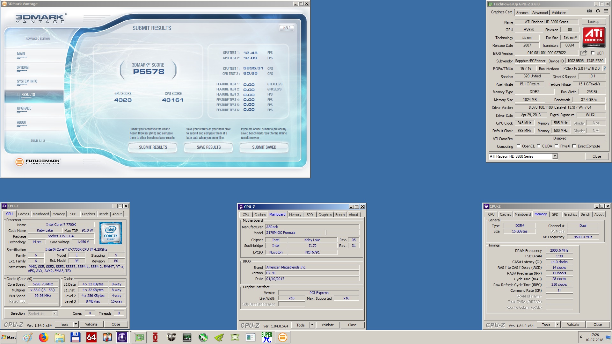Click the Windows Start button
Screen dimensions: 612x344
click(x=9, y=337)
